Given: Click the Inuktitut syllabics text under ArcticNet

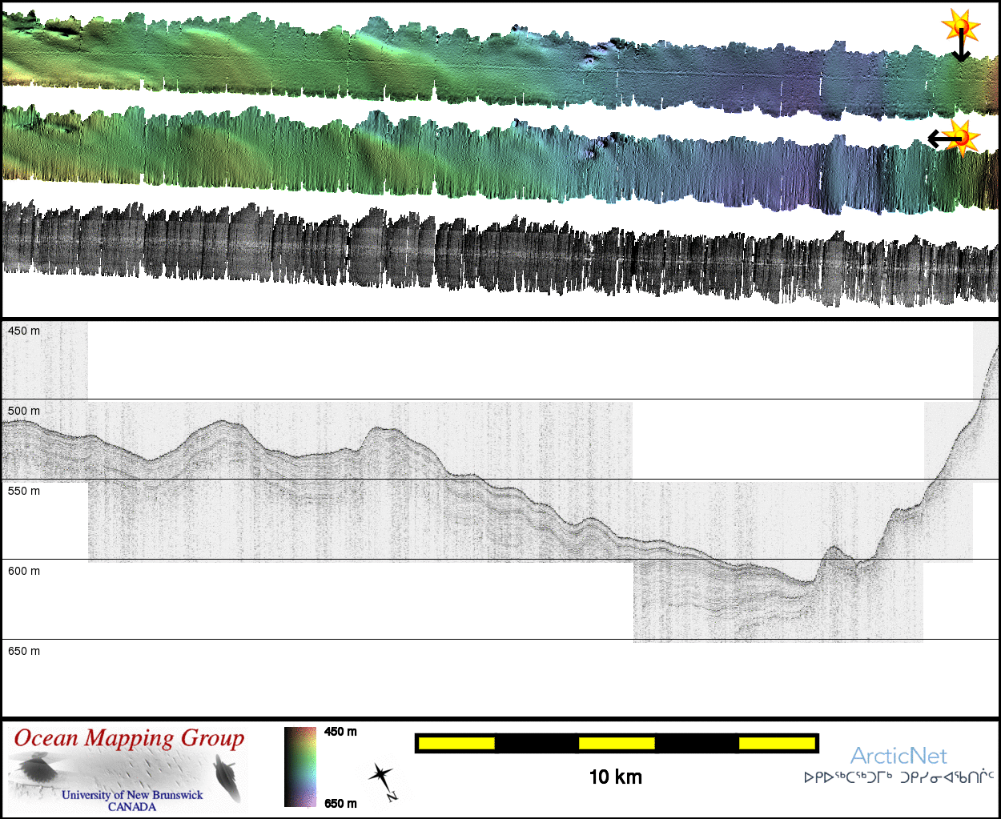Looking at the screenshot, I should point(898,777).
